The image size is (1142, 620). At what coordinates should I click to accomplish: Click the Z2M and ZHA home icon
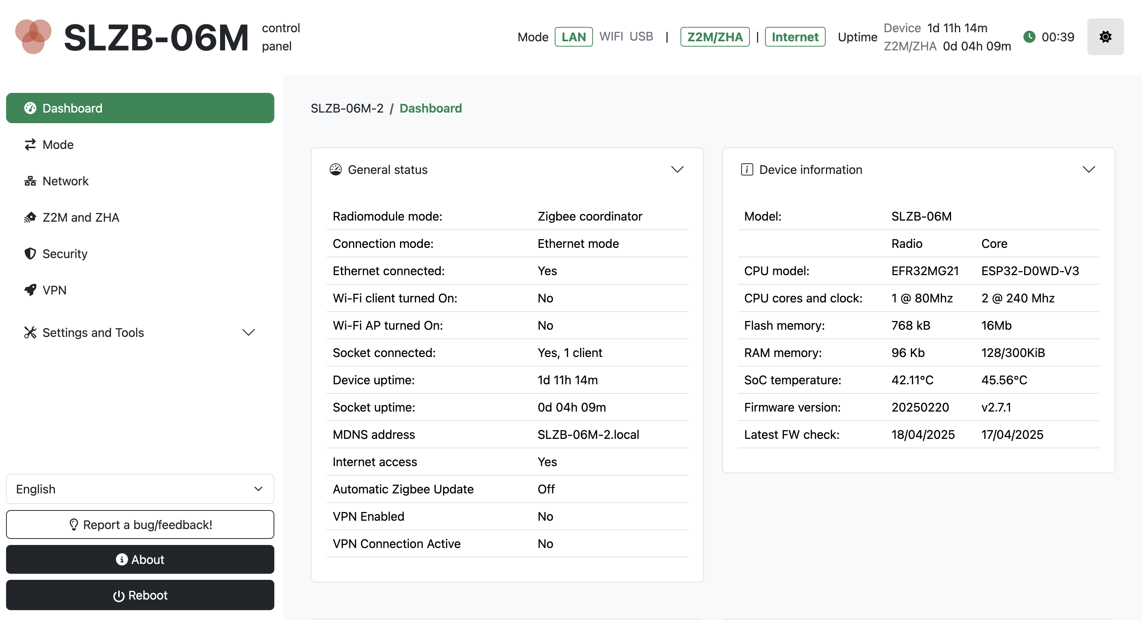tap(30, 217)
